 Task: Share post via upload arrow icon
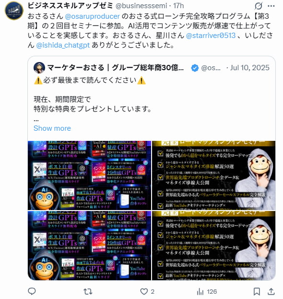(x=271, y=291)
